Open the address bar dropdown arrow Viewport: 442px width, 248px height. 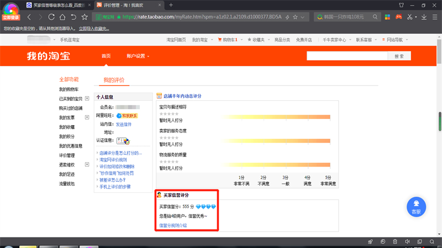(x=303, y=17)
